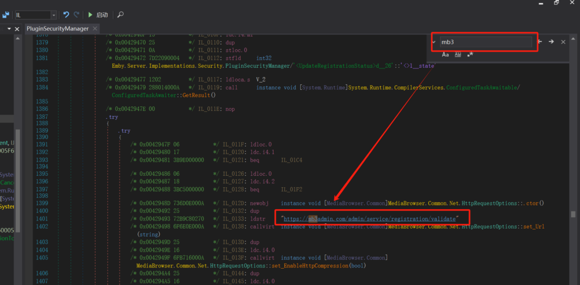Viewport: 580px width, 285px height.
Task: Click the PluginSecurityManager type in the stfld line
Action: [x=257, y=66]
